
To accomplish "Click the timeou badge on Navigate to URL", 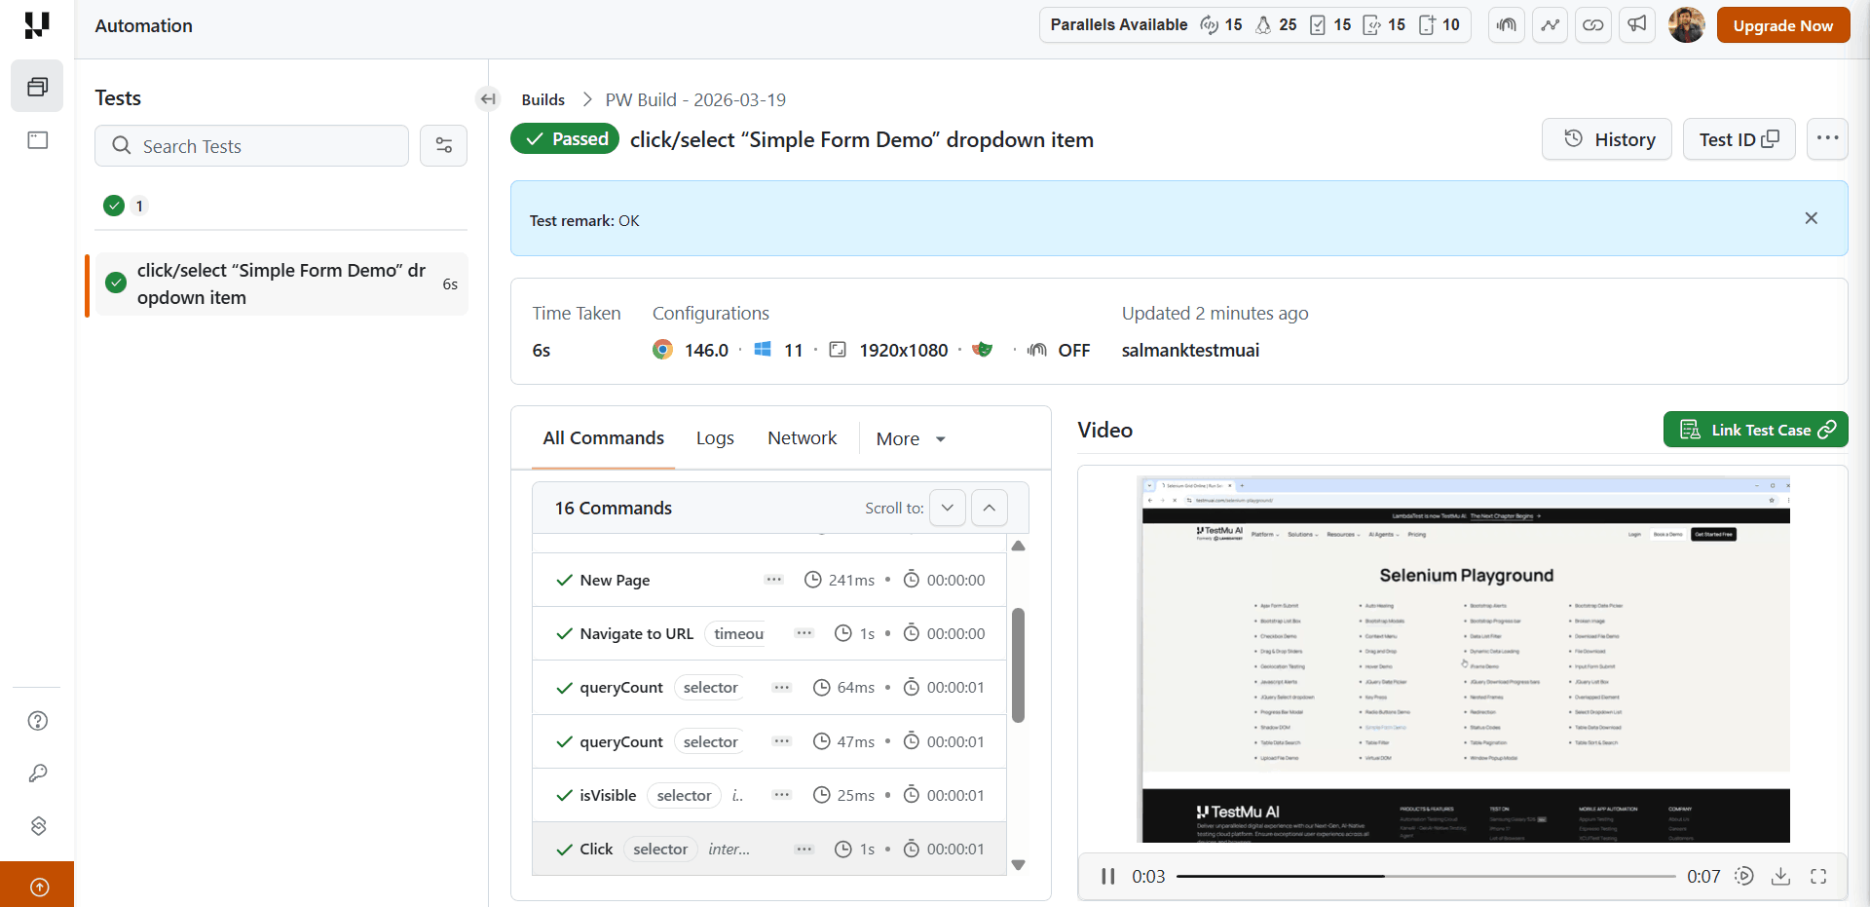I will 736,633.
